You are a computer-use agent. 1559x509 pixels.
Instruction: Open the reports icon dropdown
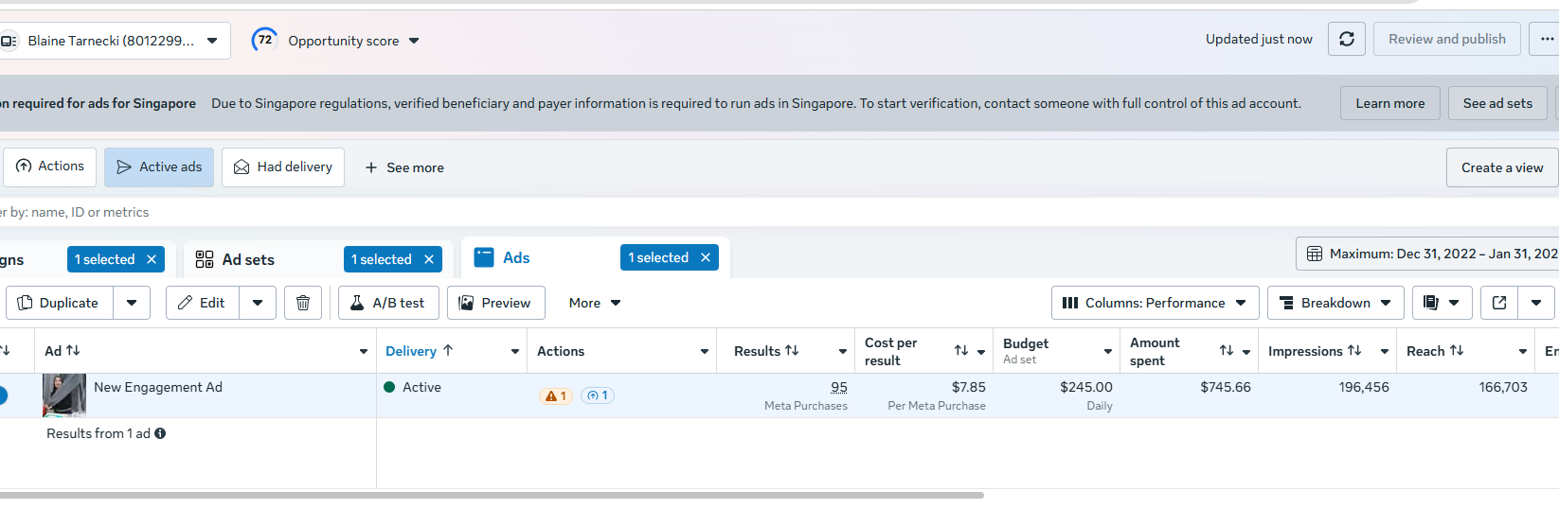point(1441,303)
